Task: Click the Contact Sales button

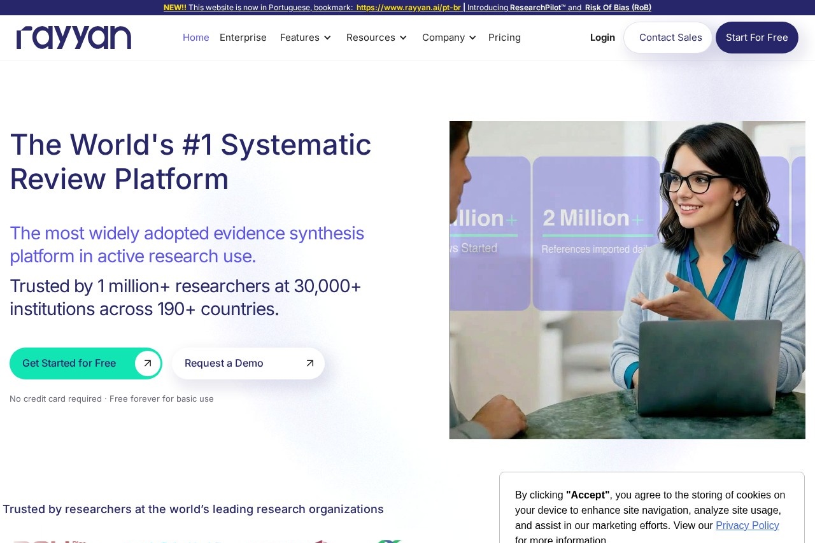Action: pyautogui.click(x=668, y=38)
